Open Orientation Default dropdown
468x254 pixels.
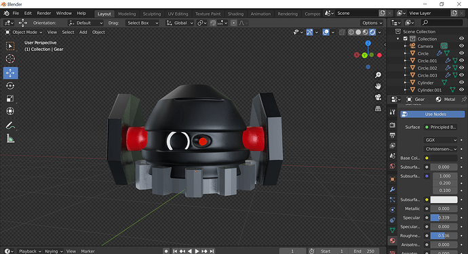85,23
